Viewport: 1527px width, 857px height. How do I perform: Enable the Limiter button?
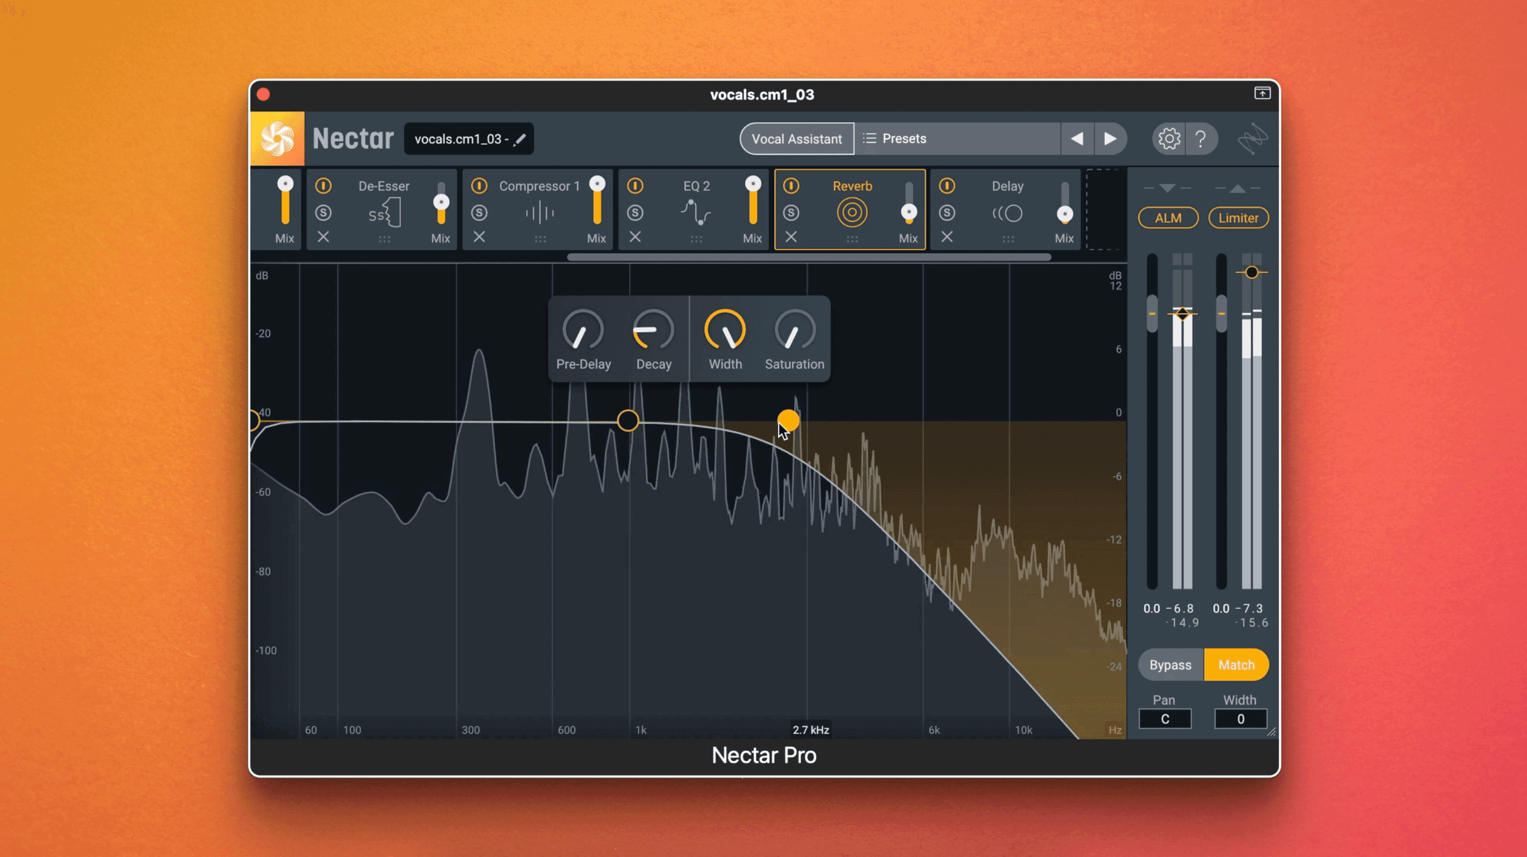1238,218
